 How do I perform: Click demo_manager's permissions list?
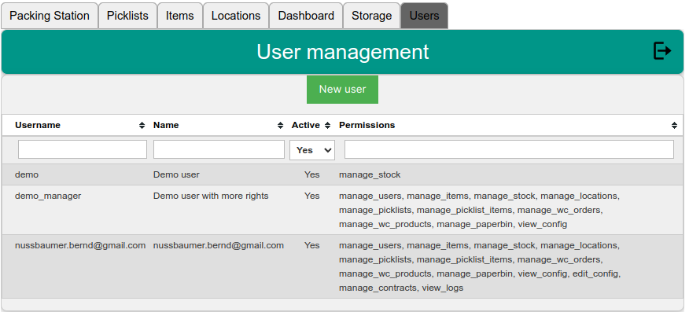(480, 210)
